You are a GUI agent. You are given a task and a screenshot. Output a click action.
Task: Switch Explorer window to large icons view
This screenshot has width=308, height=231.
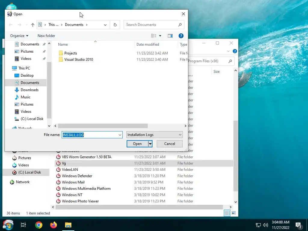[x=234, y=213]
